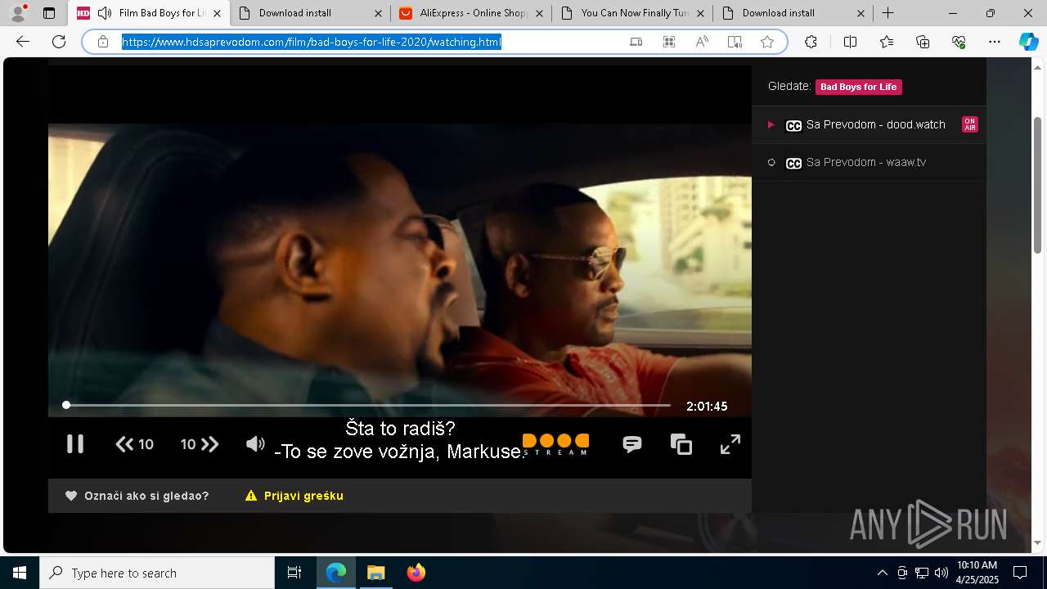
Task: Open Firefox from taskbar
Action: point(416,573)
